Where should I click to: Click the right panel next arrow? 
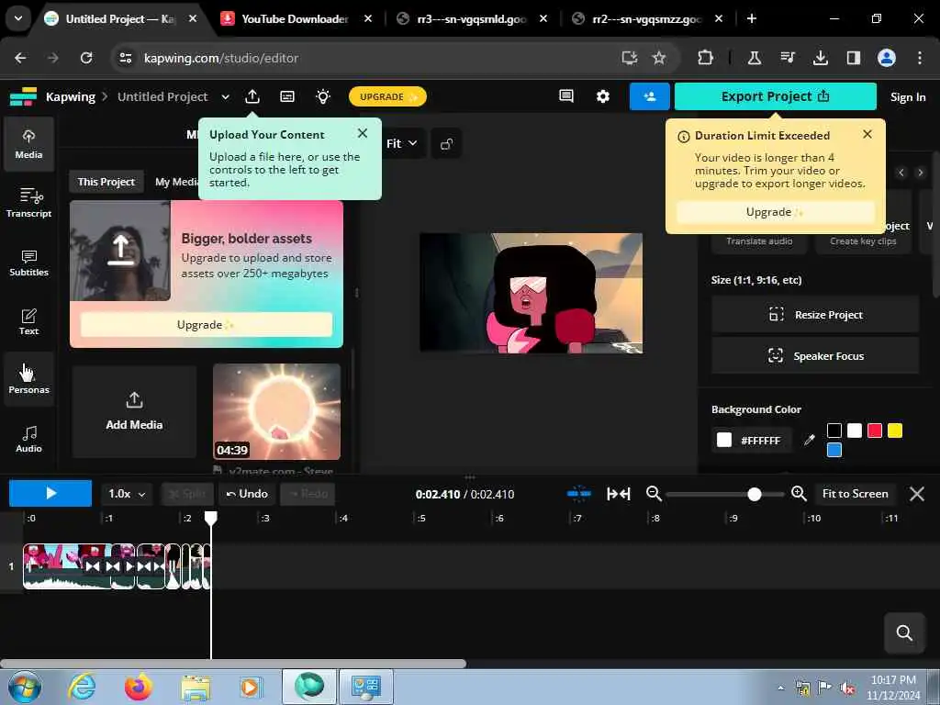920,173
